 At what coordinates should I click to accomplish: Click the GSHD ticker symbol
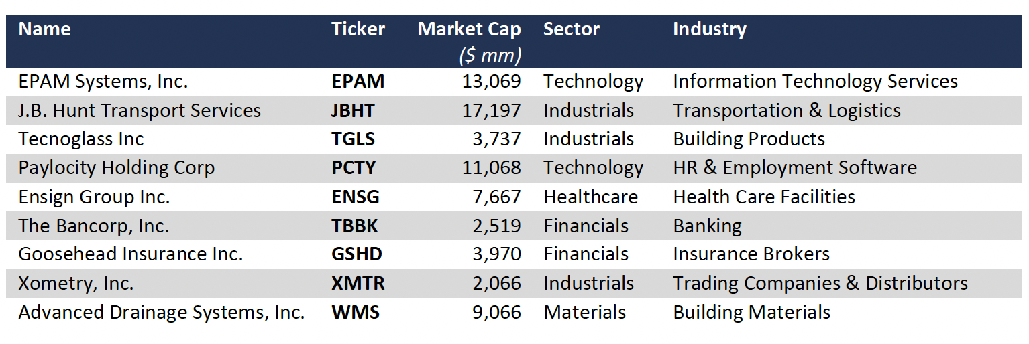[x=356, y=254]
